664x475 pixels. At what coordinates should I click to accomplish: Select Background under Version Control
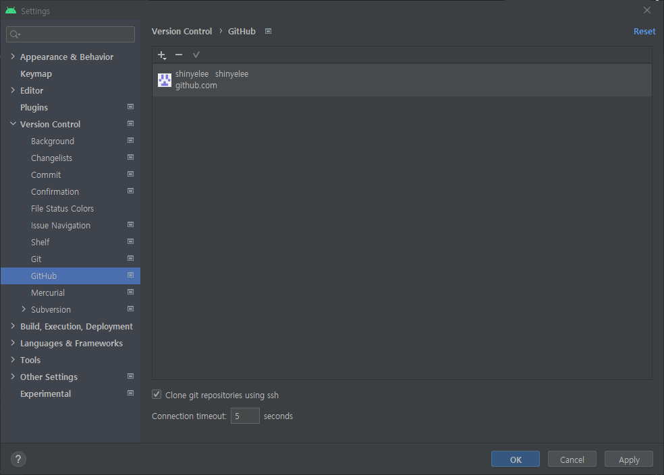coord(53,141)
